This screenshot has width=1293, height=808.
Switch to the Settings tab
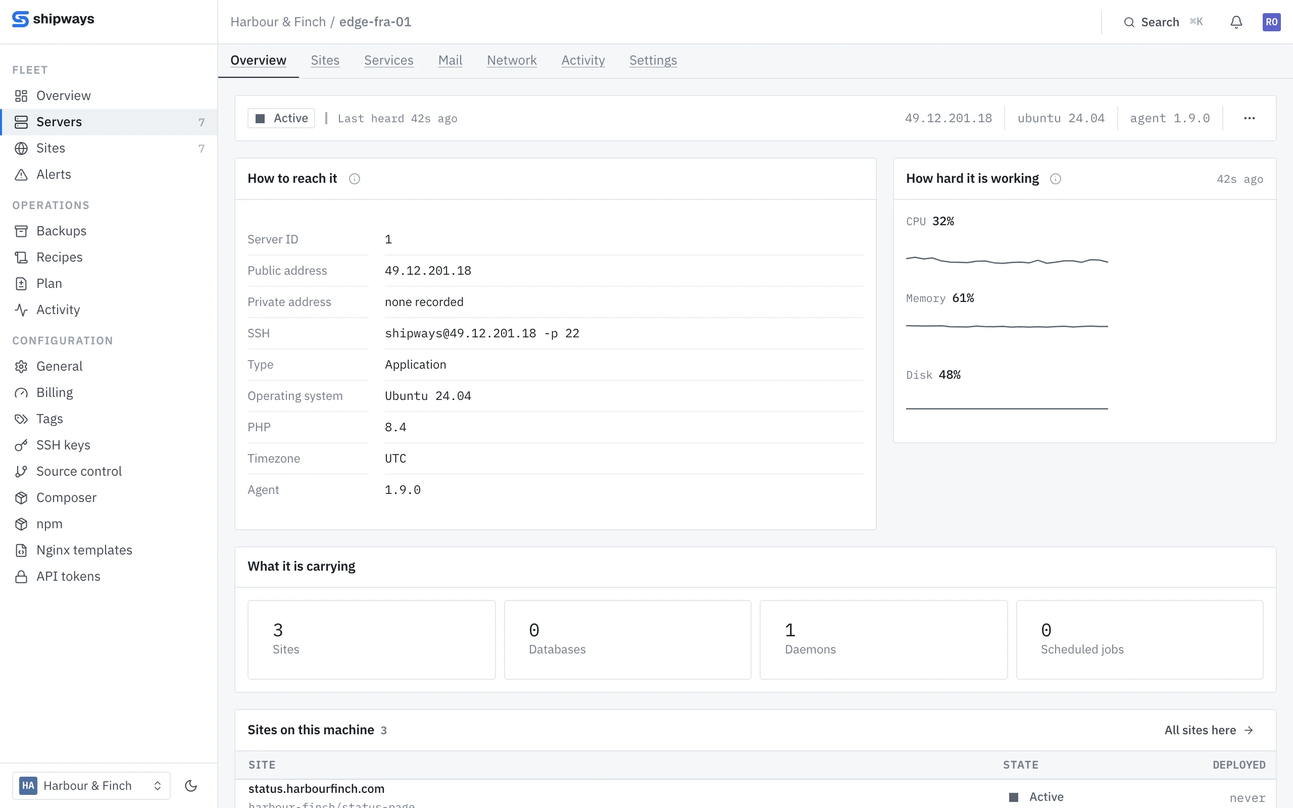pyautogui.click(x=653, y=61)
